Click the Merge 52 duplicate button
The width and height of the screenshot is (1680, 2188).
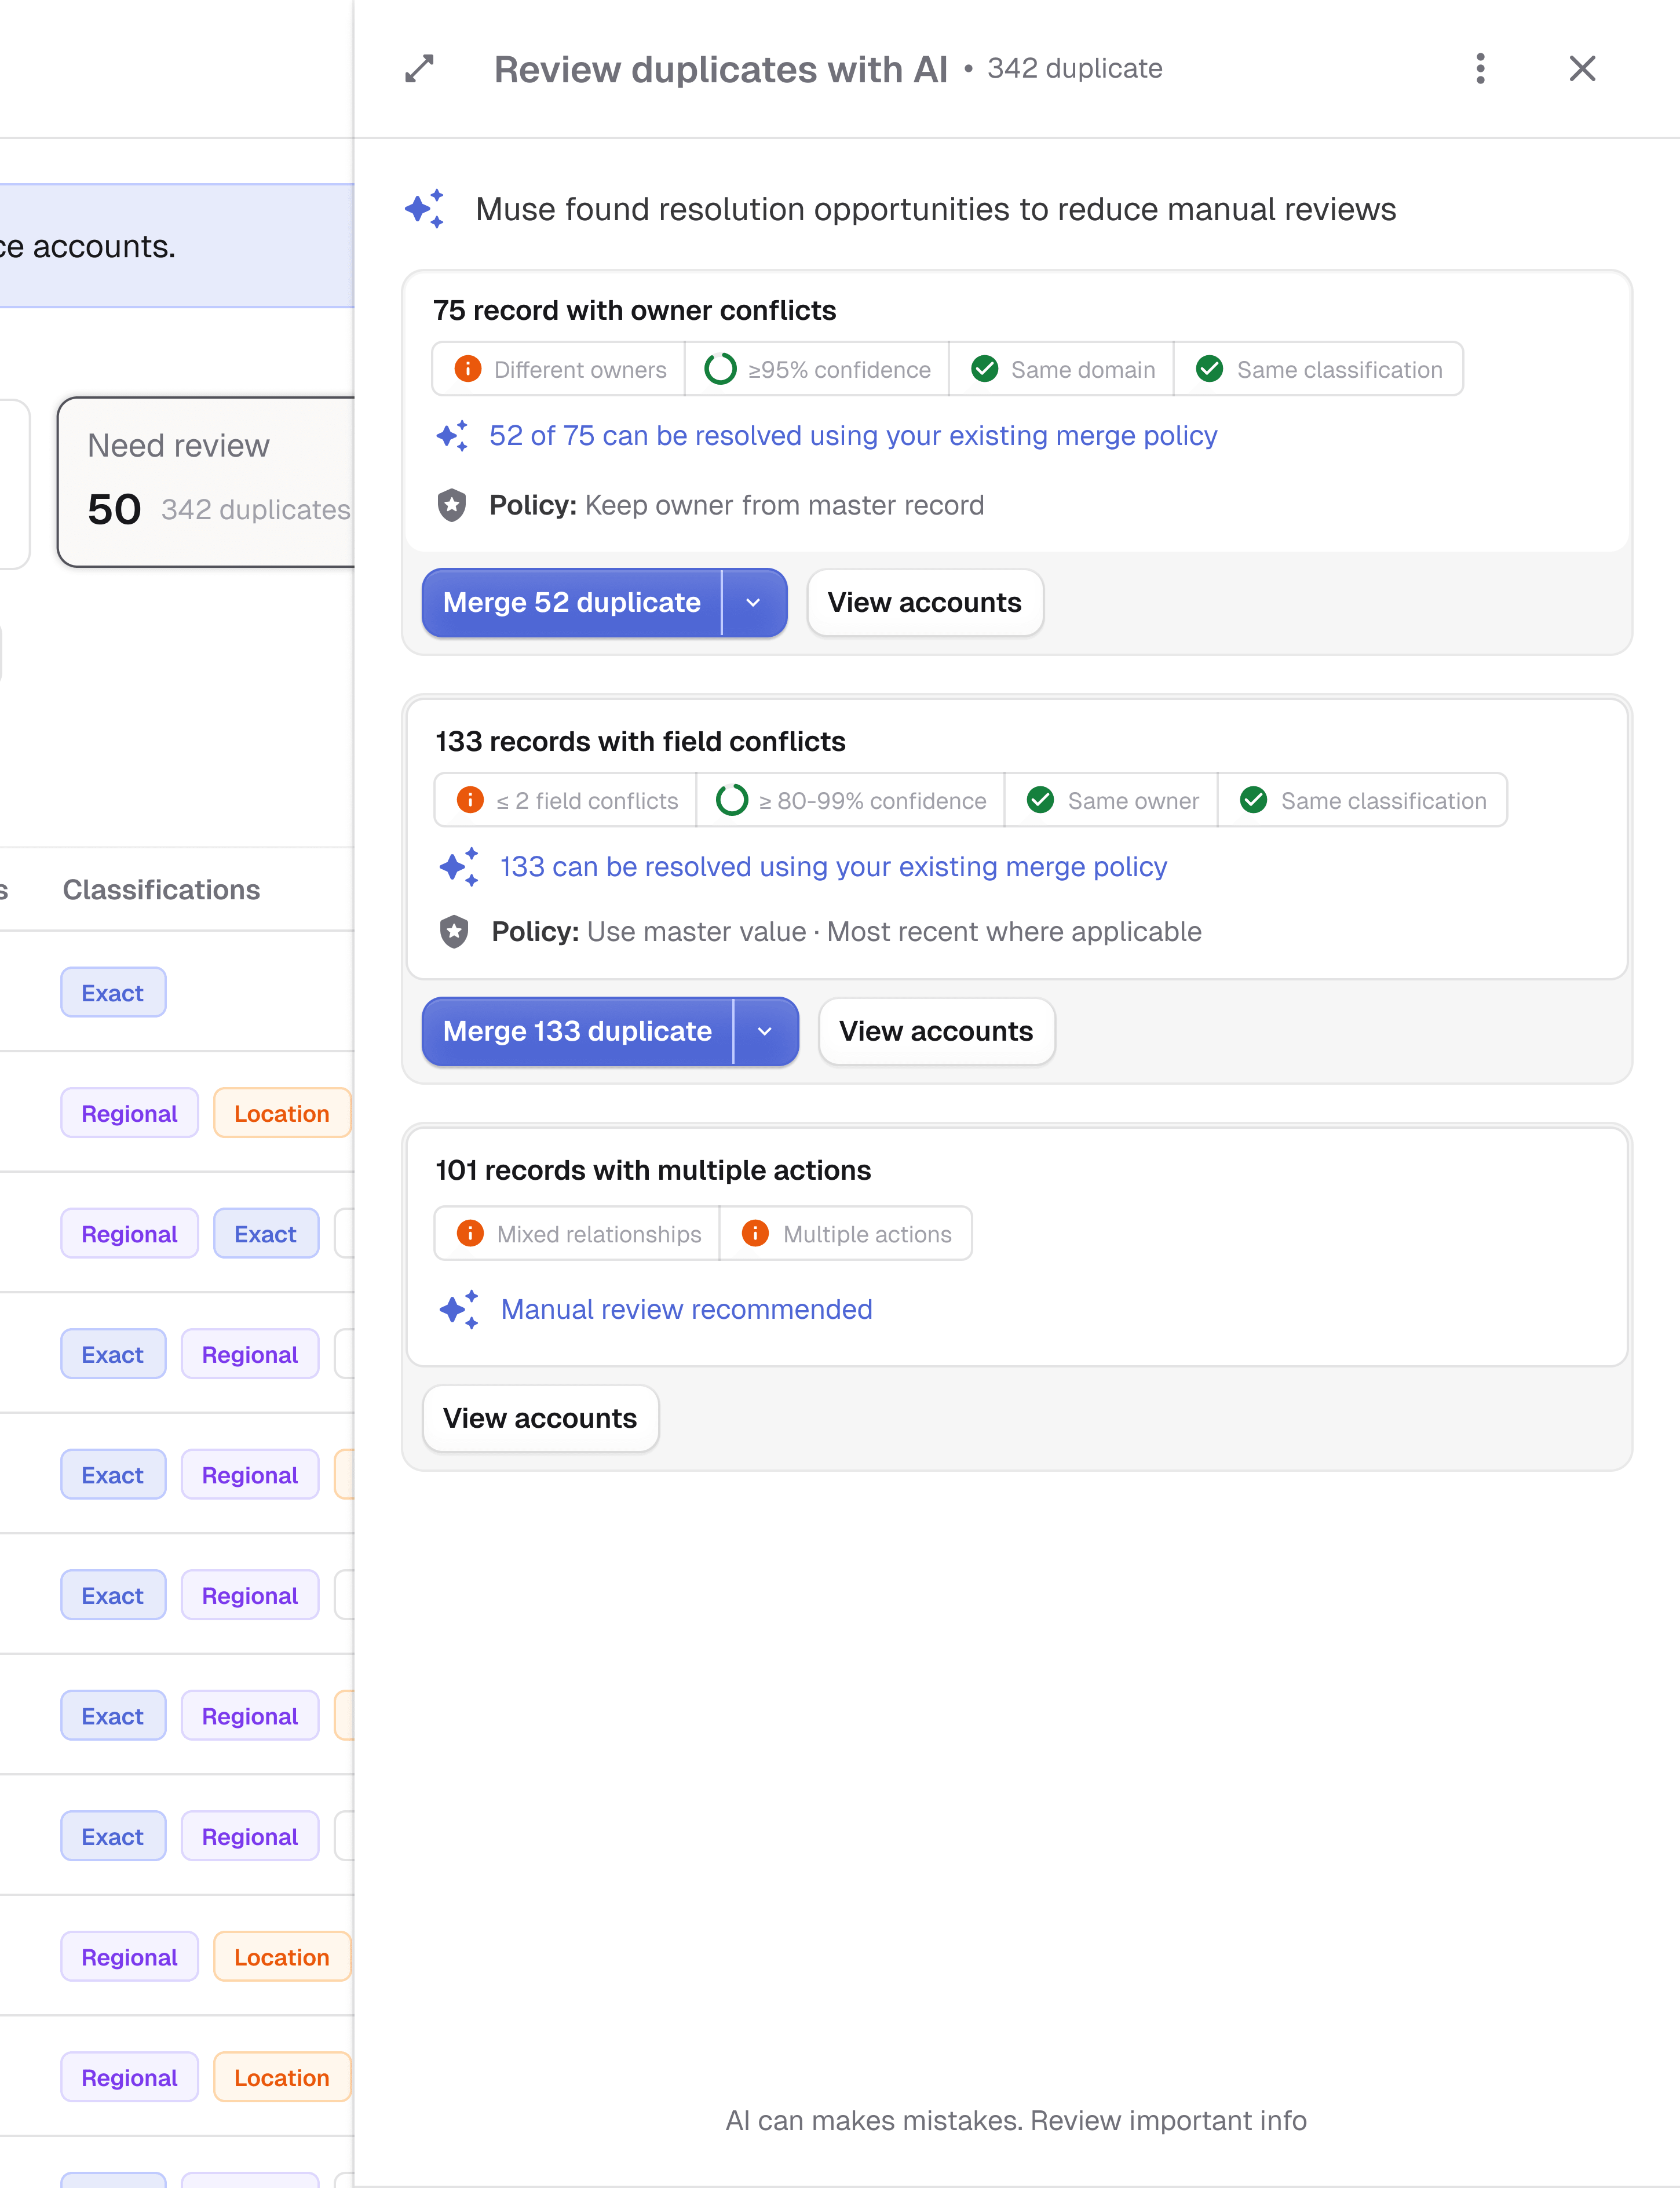tap(572, 602)
